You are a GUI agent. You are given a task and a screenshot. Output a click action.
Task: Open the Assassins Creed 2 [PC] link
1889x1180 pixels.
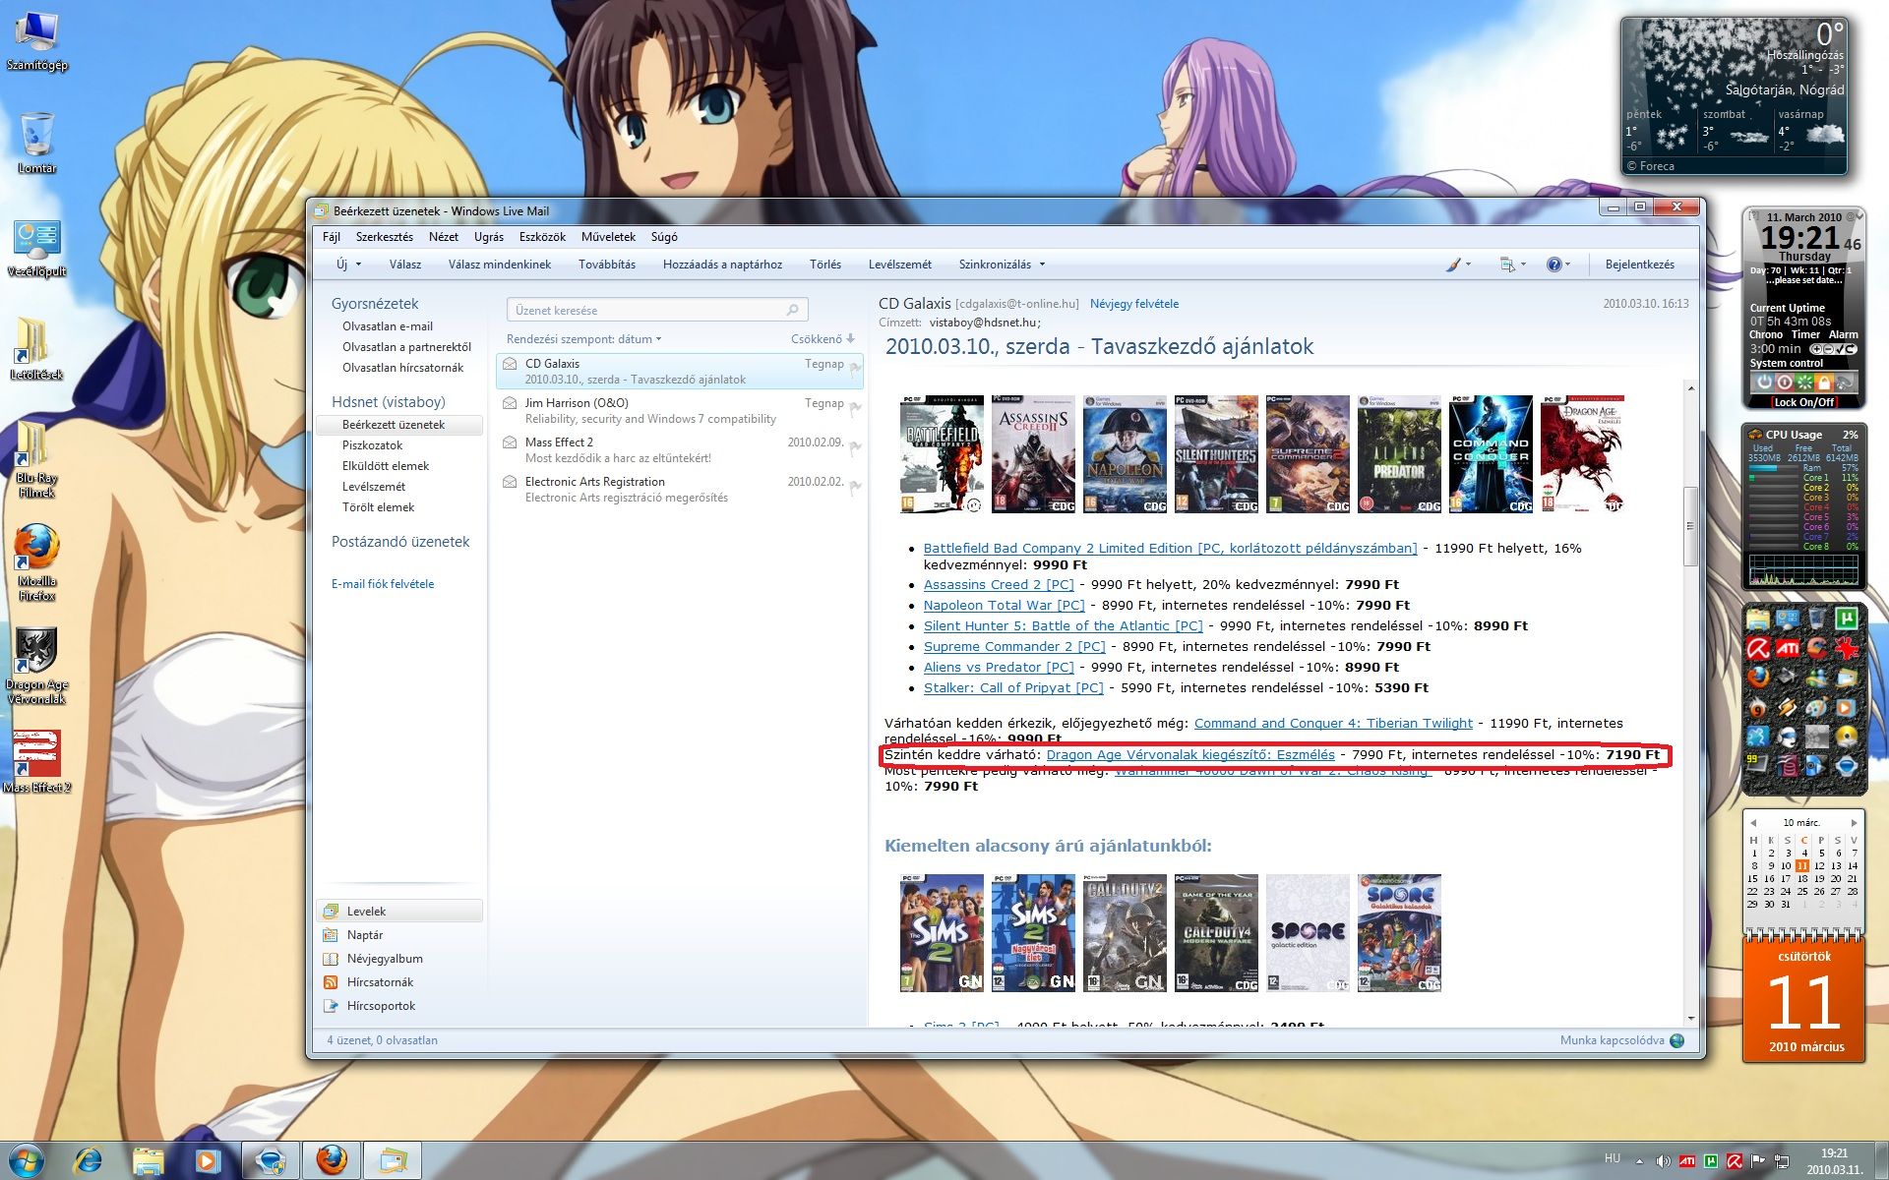tap(999, 584)
